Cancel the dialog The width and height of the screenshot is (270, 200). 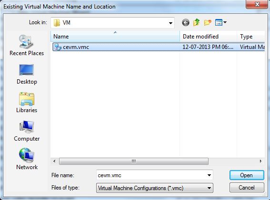click(x=247, y=188)
